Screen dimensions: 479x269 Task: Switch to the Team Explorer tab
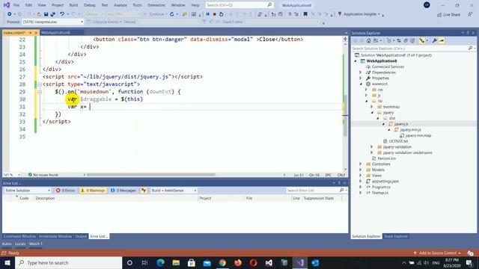pos(396,236)
